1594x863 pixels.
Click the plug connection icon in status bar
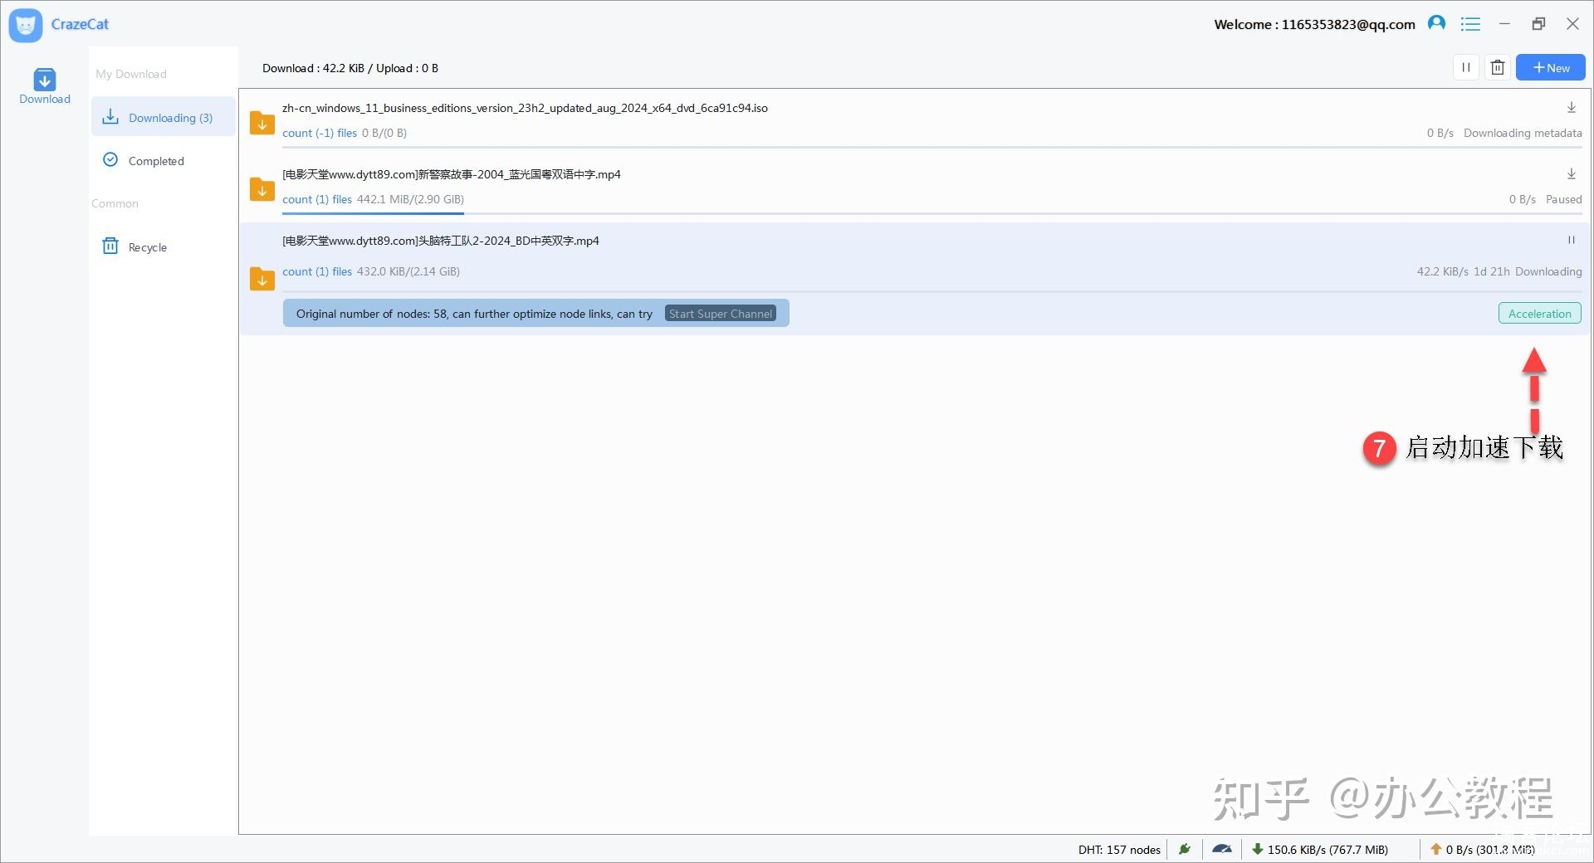point(1185,849)
